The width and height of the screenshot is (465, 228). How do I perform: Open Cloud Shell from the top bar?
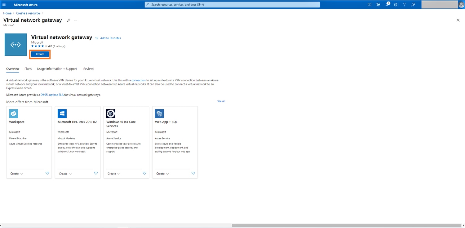[370, 5]
